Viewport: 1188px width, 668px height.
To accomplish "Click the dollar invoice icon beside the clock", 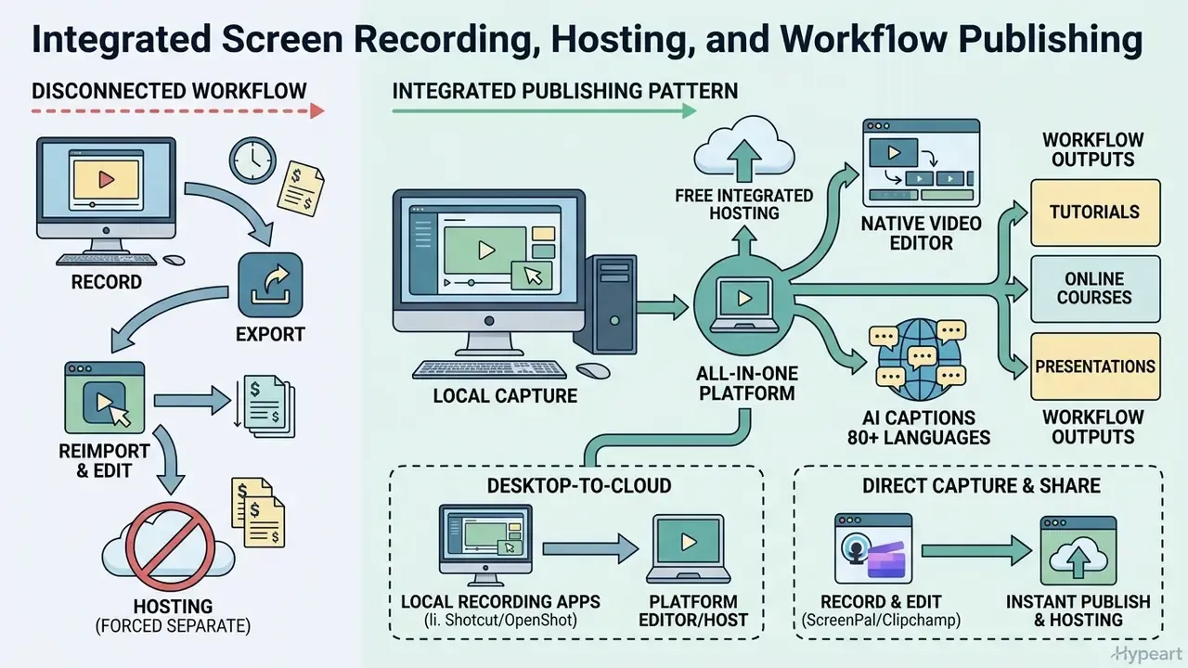I will tap(302, 188).
